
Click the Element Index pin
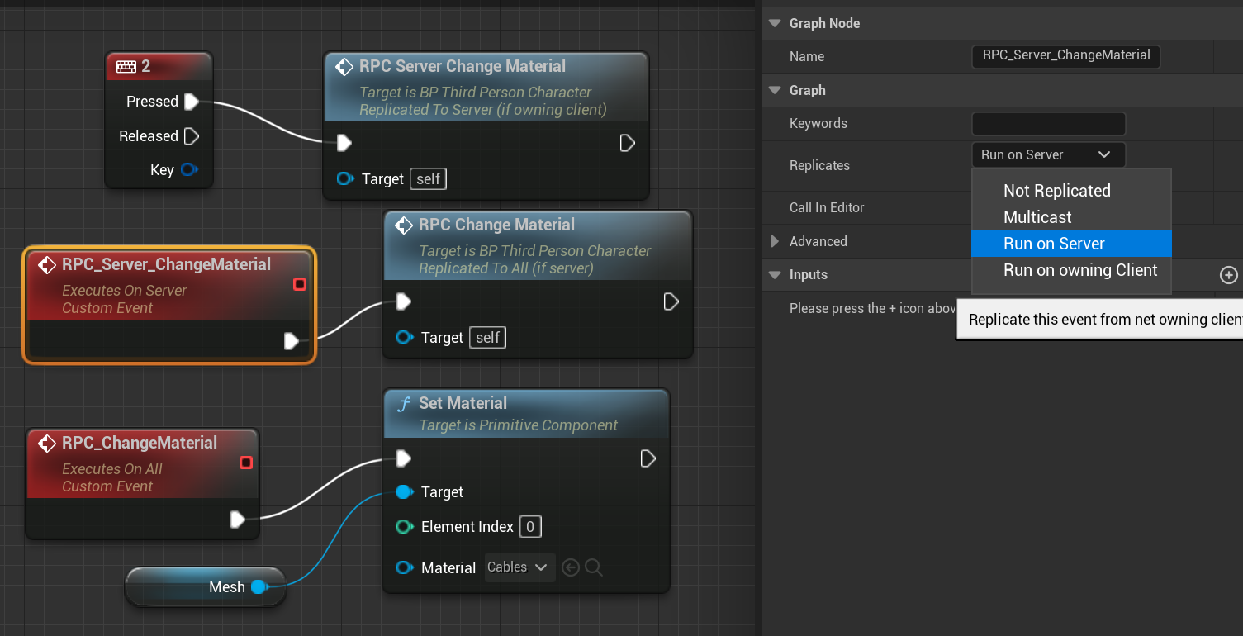(x=404, y=527)
